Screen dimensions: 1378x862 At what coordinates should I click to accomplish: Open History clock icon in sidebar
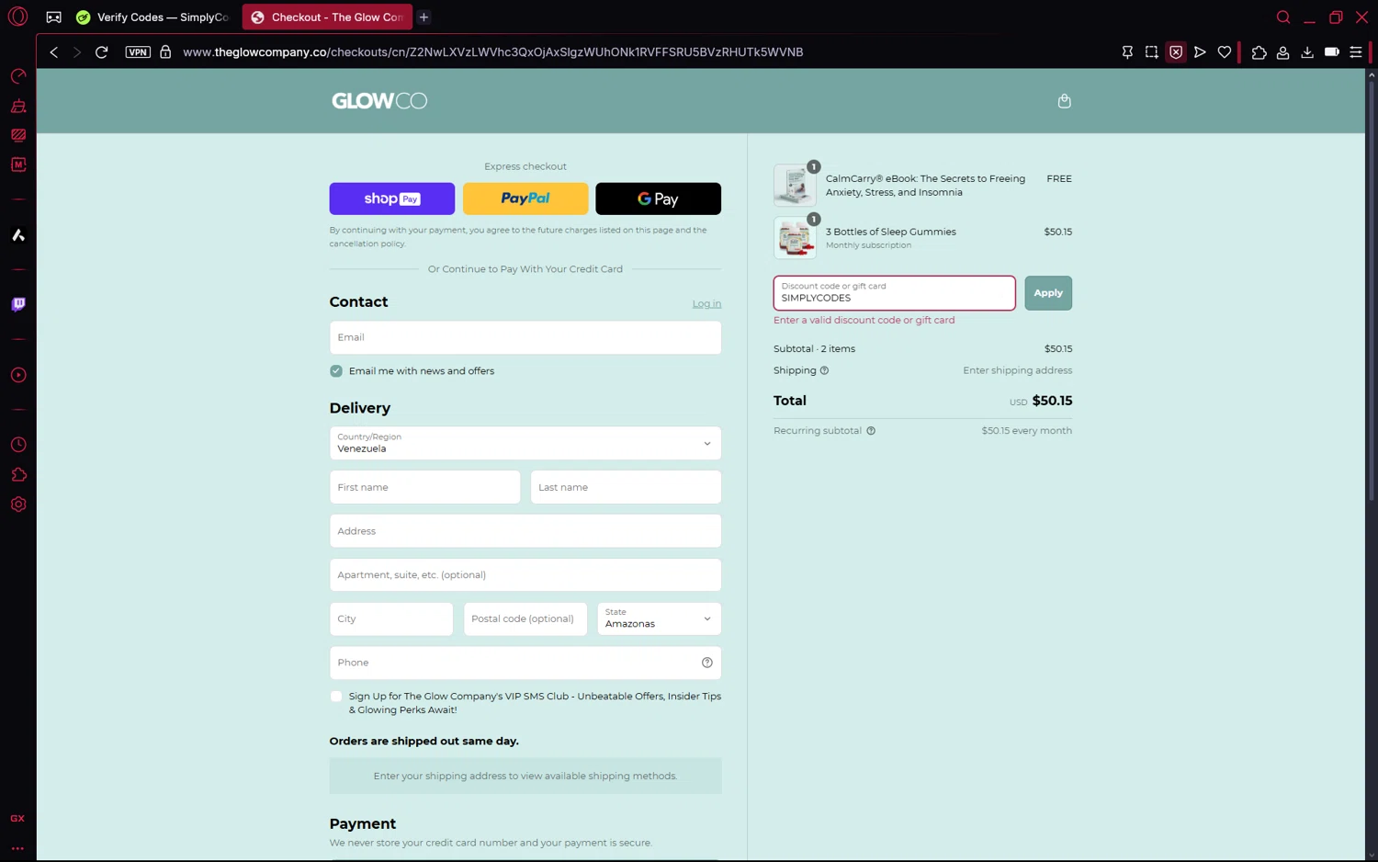18,445
